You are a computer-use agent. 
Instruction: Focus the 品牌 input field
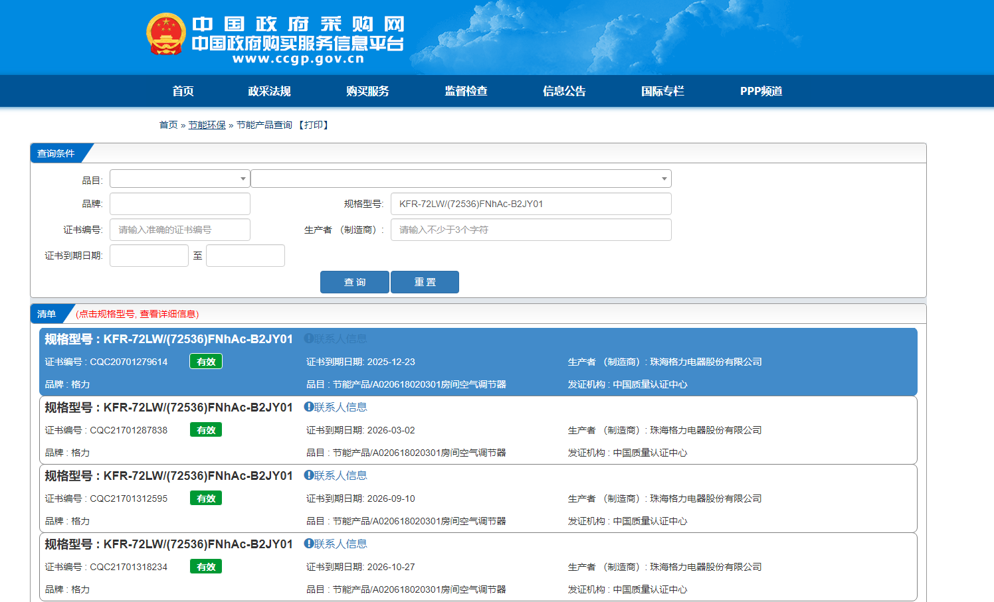click(x=179, y=204)
